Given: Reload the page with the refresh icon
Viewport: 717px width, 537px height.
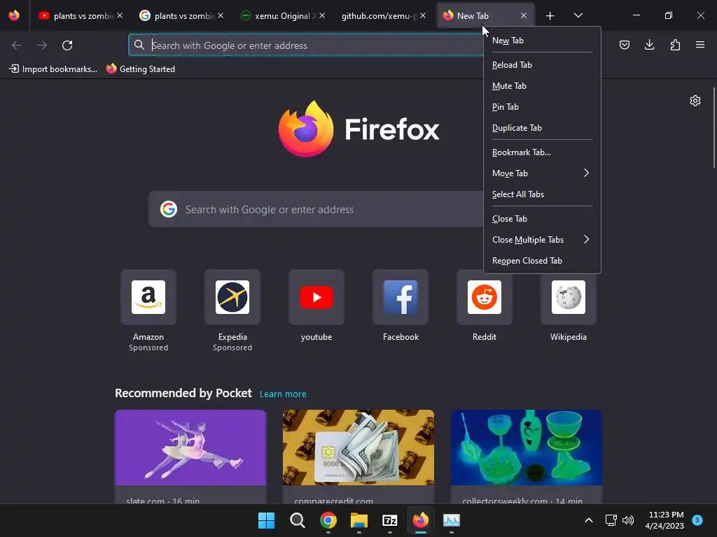Looking at the screenshot, I should pos(67,45).
